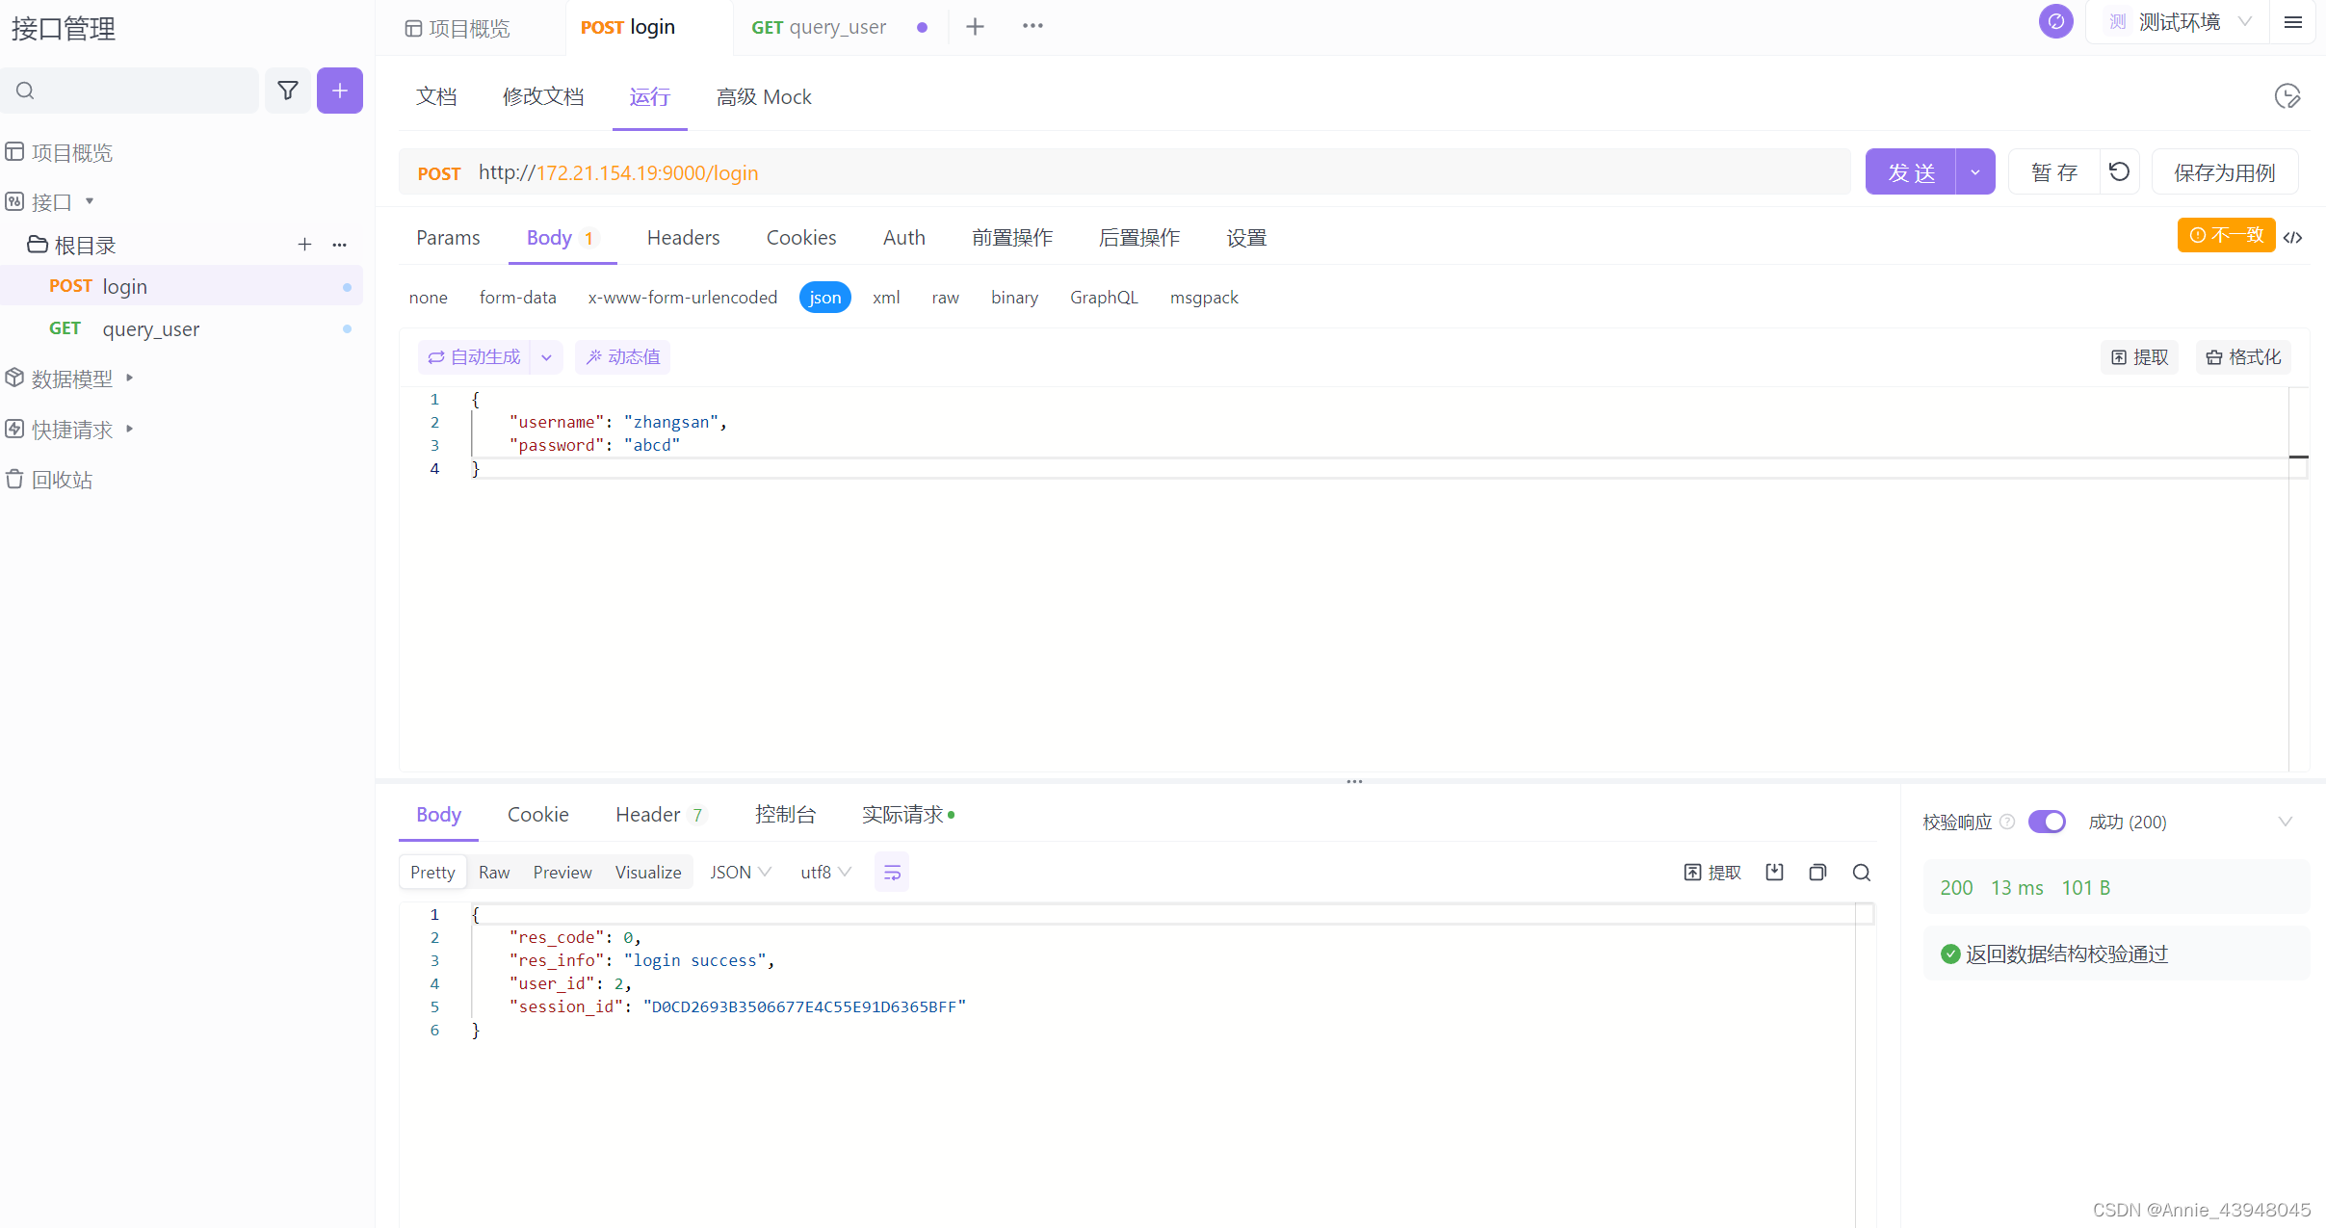
Task: Switch to the GET query_user tab
Action: [x=819, y=27]
